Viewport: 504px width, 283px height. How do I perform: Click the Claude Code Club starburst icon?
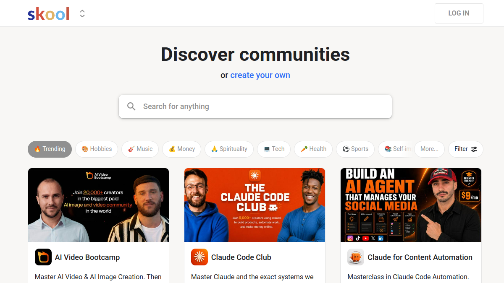click(199, 257)
